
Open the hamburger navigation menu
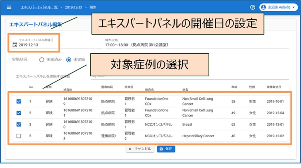pyautogui.click(x=9, y=7)
